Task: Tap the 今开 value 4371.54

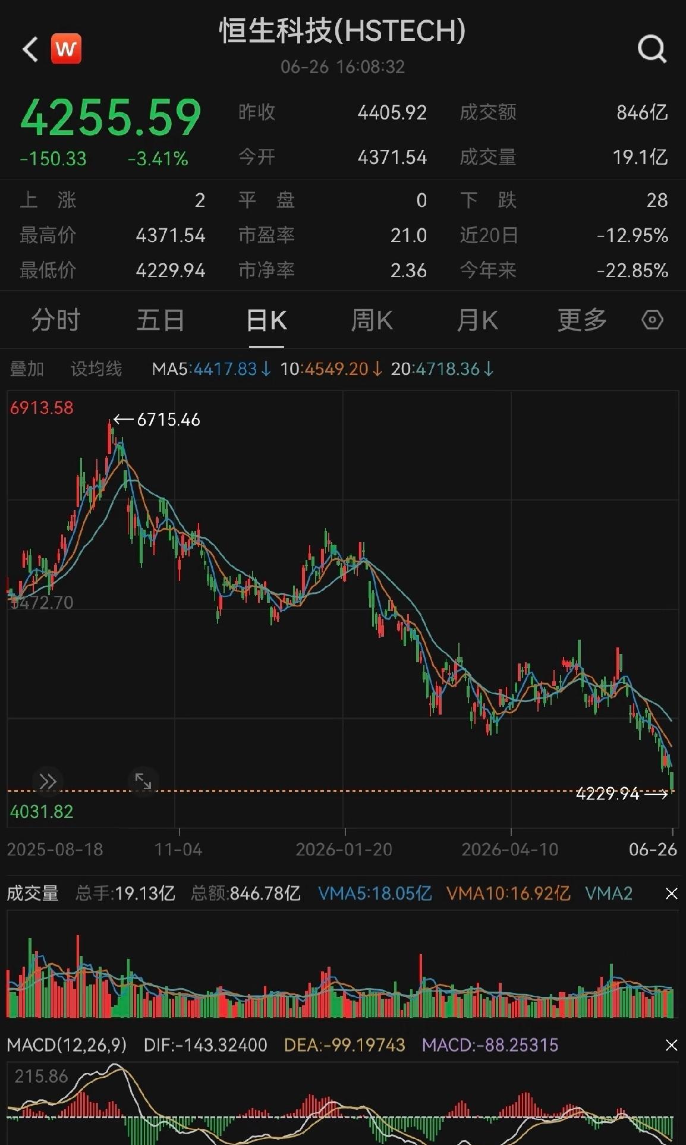Action: (x=392, y=157)
